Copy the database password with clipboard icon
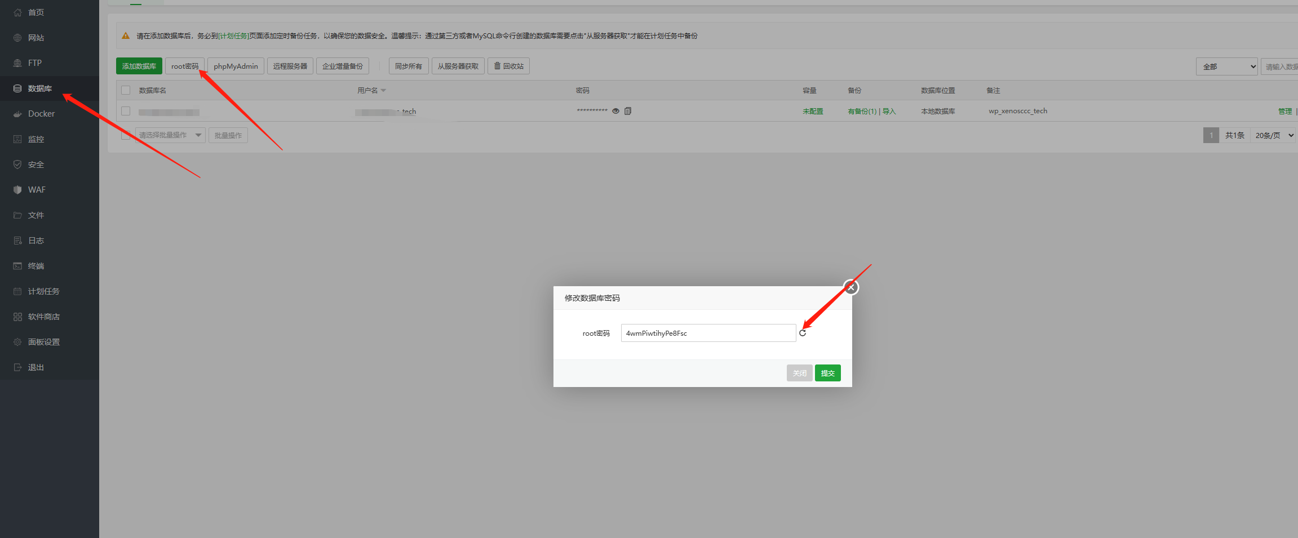 coord(628,111)
